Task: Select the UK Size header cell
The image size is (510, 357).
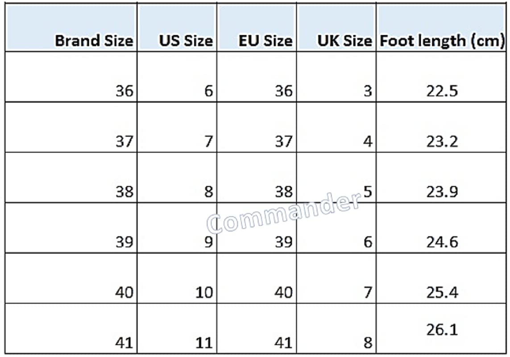Action: pos(344,41)
